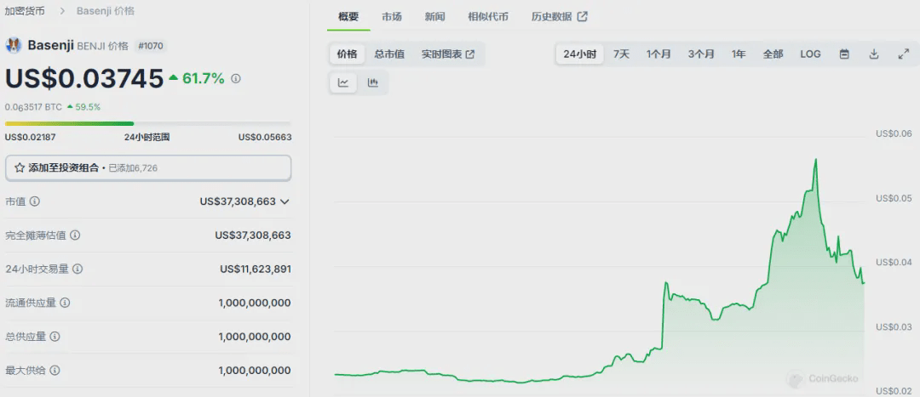Click the 24小时范围 price range bar

(x=148, y=123)
